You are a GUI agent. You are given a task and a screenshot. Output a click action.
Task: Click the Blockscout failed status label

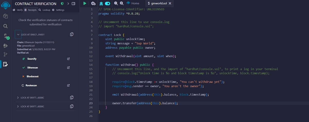pos(33,76)
